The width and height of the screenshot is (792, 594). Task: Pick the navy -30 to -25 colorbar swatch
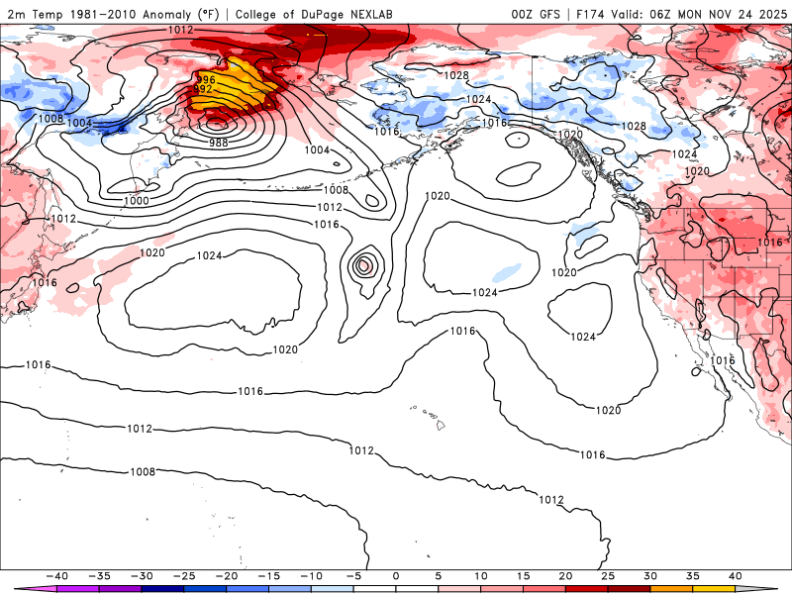click(163, 590)
